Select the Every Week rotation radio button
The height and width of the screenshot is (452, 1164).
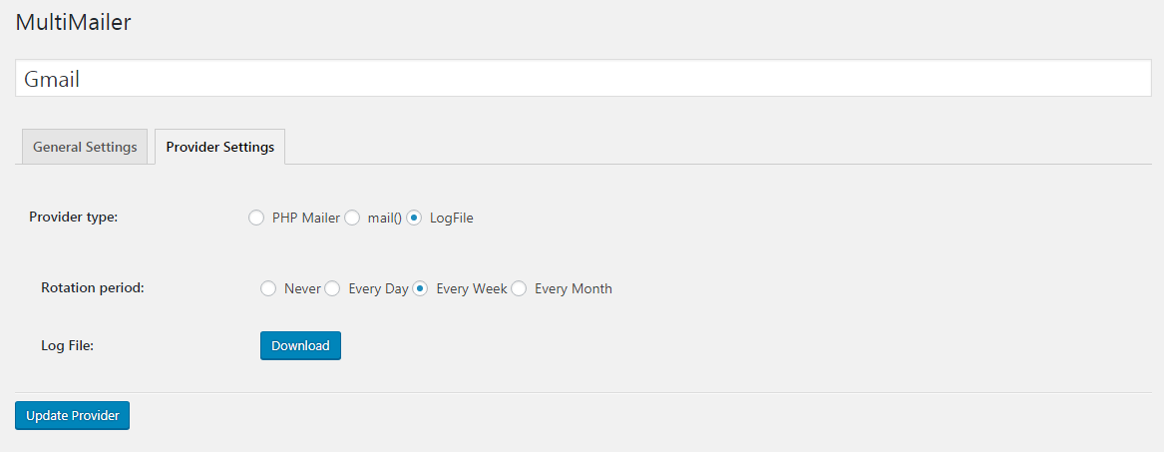point(421,288)
